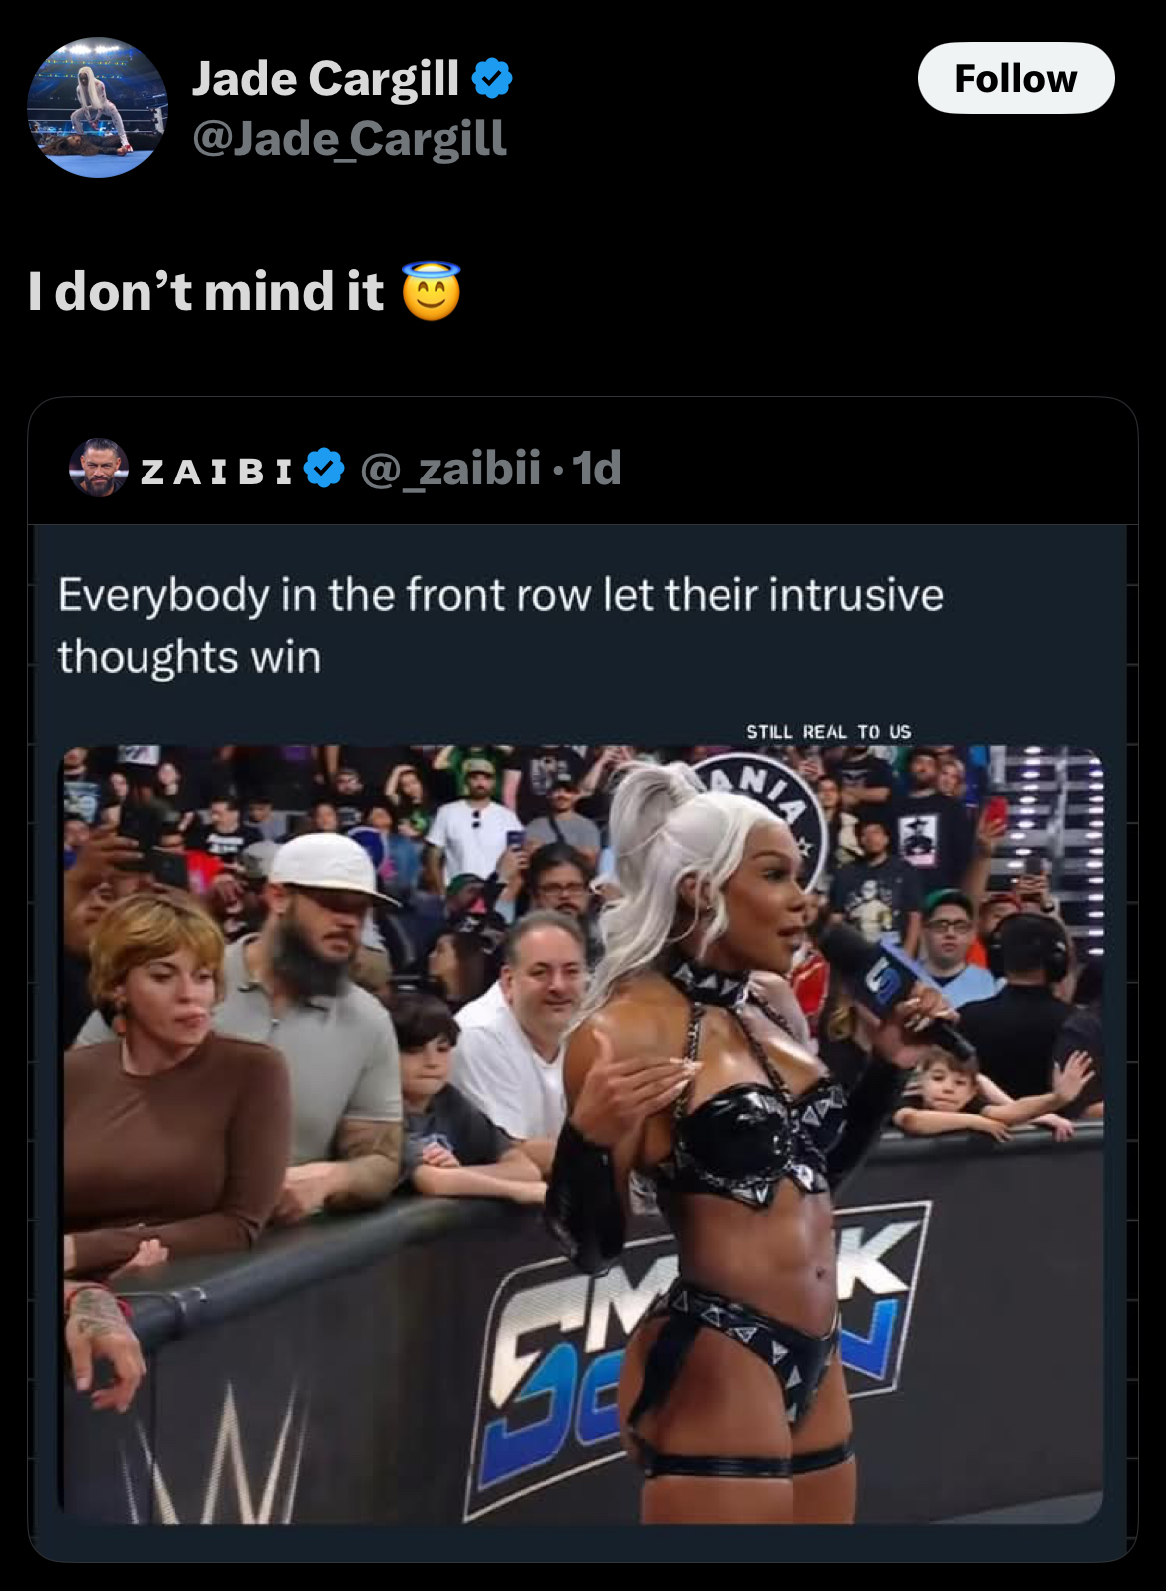Click the ZAIBI display name
Image resolution: width=1166 pixels, height=1591 pixels.
tap(217, 471)
